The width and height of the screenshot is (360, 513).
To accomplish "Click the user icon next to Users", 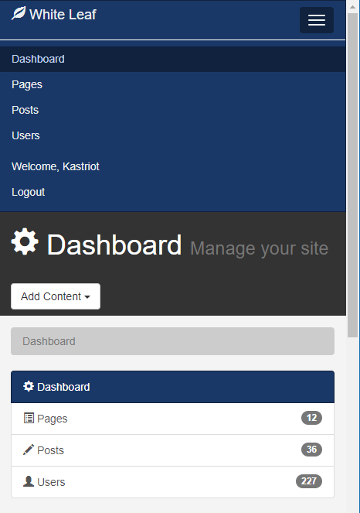I will pos(29,481).
